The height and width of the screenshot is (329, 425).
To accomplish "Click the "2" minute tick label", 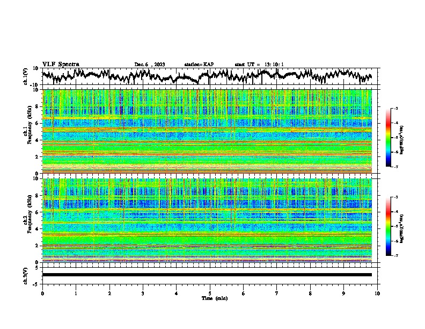I will point(109,294).
